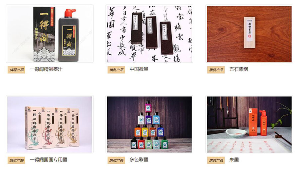Click the flagship badge beside 一得阁精制墨汁
Viewport: 299px width, 169px height.
click(x=16, y=70)
